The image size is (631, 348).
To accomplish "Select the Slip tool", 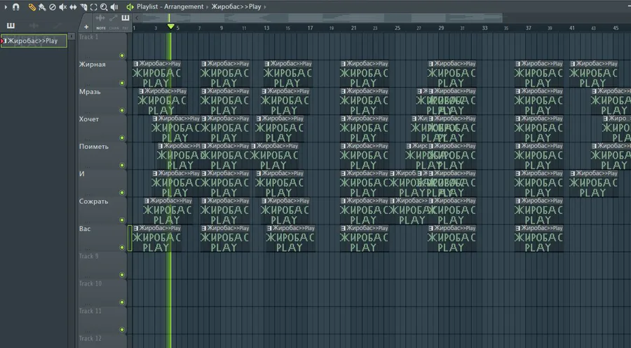I will pyautogui.click(x=73, y=7).
